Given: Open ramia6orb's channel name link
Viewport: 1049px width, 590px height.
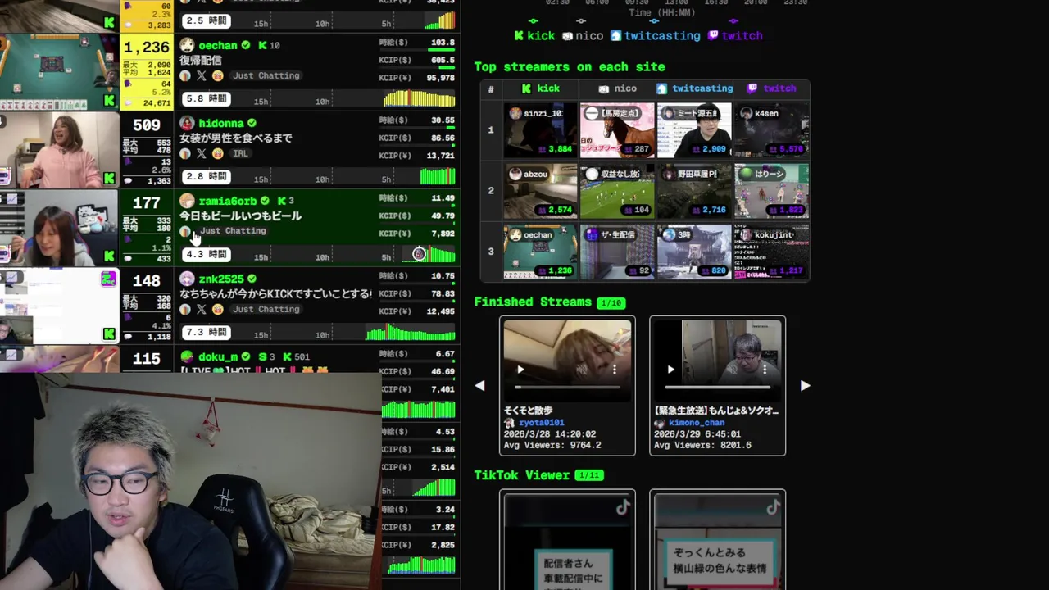Looking at the screenshot, I should pyautogui.click(x=228, y=202).
